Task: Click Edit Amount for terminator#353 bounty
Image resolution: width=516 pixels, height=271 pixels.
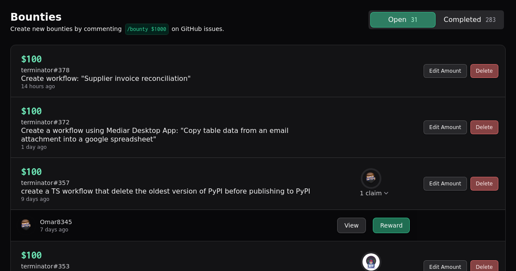Action: 445,267
